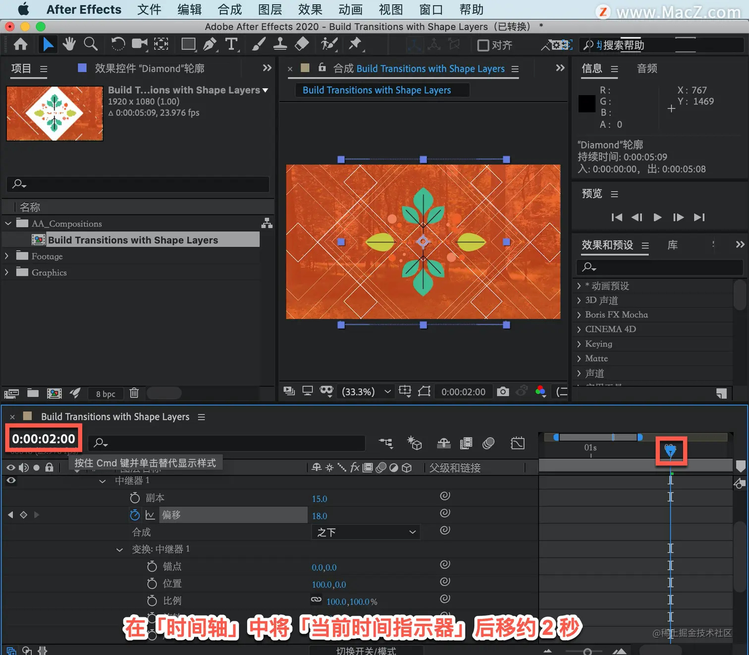The image size is (749, 655).
Task: Toggle constrain proportions link for 比例
Action: (316, 600)
